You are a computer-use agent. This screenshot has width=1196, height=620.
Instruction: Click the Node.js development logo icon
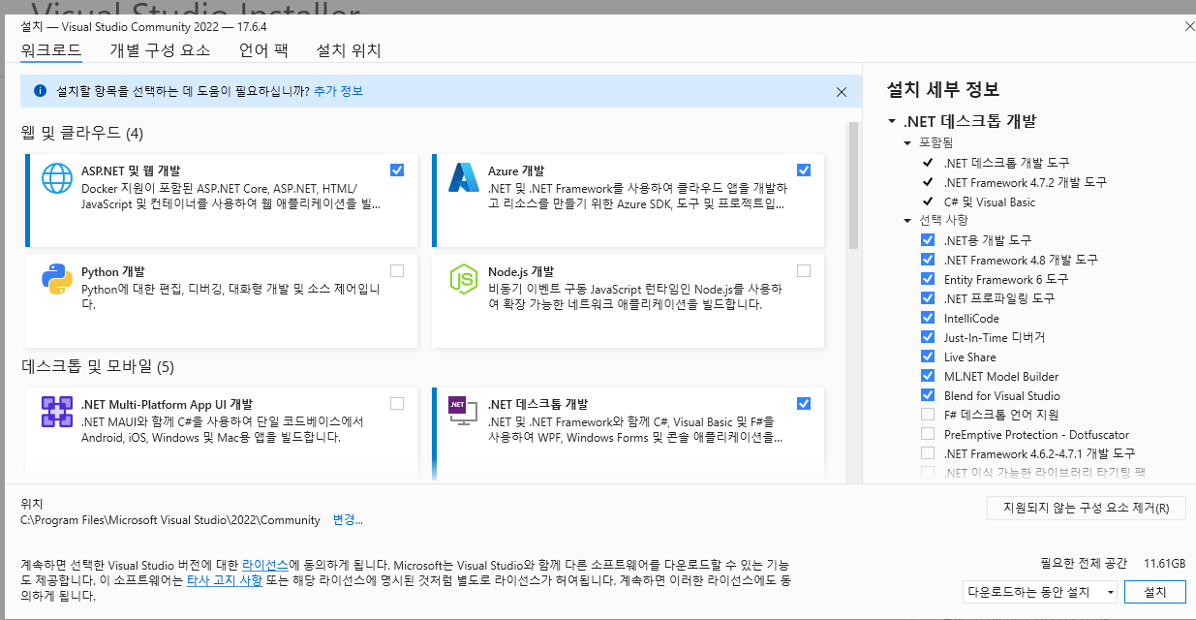coord(464,279)
